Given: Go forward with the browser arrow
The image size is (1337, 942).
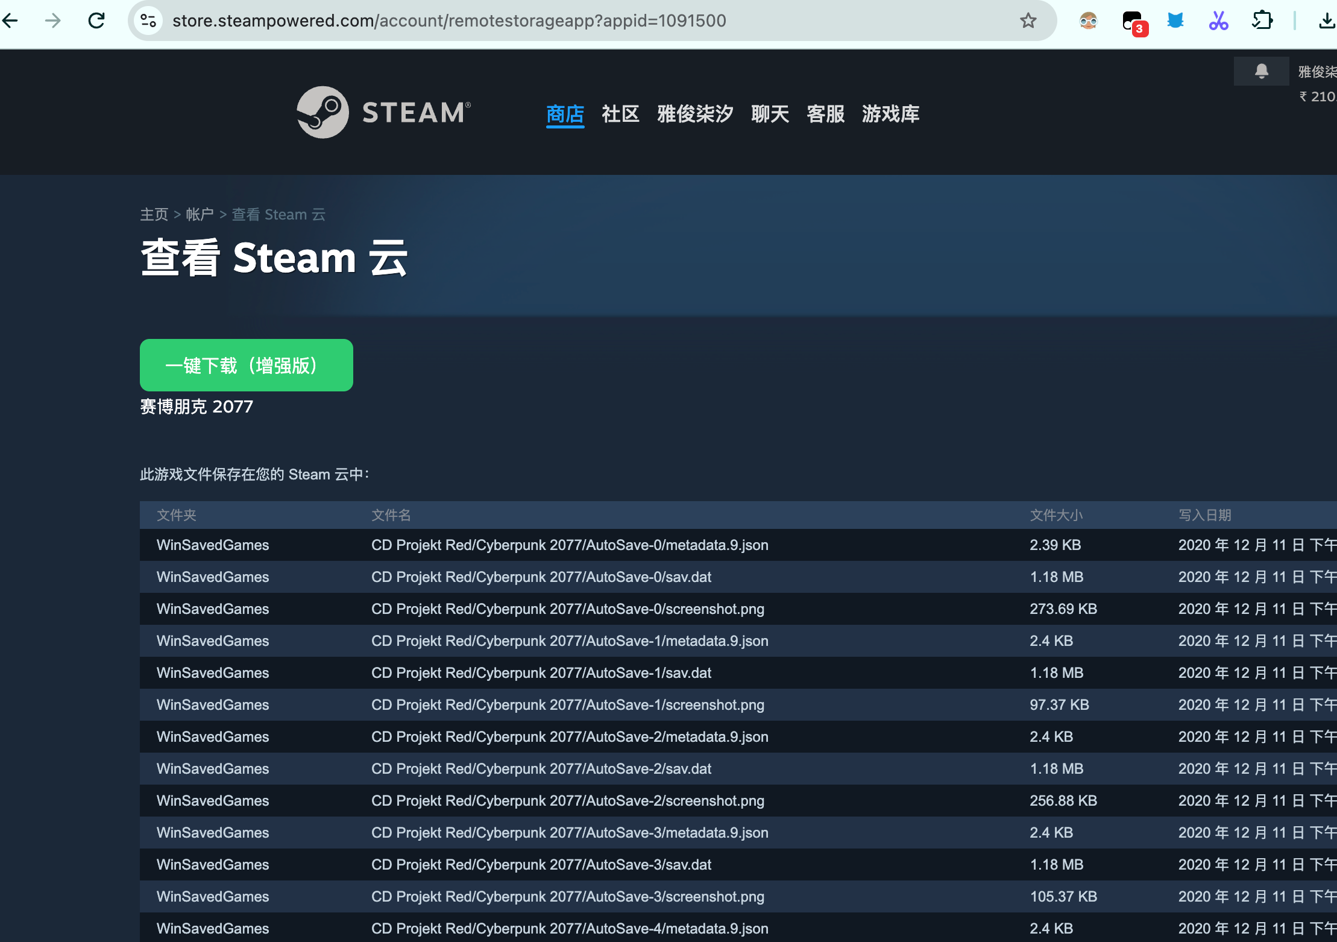Looking at the screenshot, I should point(53,21).
